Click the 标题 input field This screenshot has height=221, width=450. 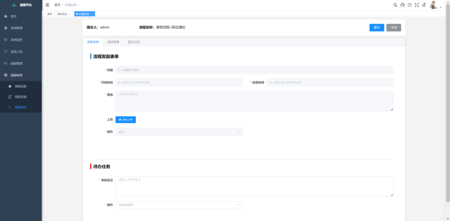255,70
